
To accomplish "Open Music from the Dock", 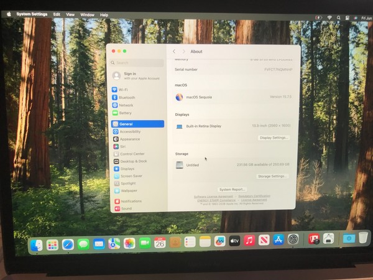I will tap(249, 240).
